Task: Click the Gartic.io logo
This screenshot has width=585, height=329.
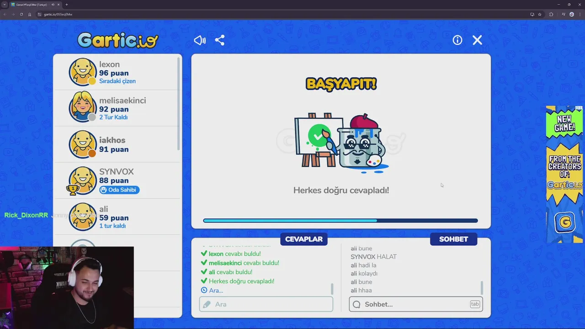Action: pos(117,40)
